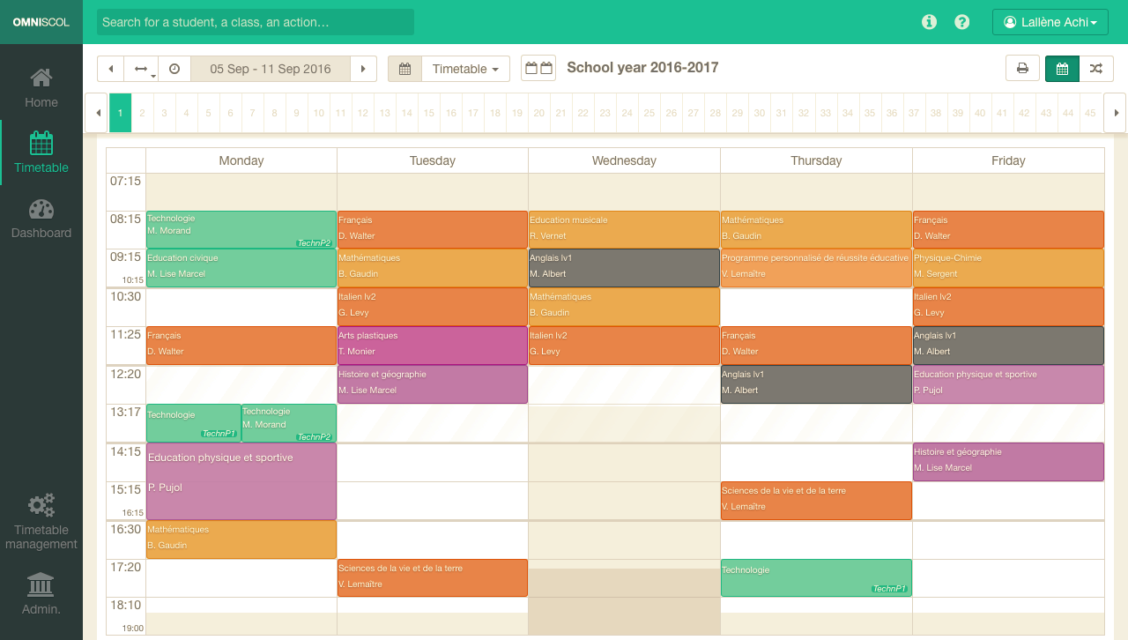Screen dimensions: 1128x640
Task: Open the Lallène Achi user menu
Action: [1050, 22]
